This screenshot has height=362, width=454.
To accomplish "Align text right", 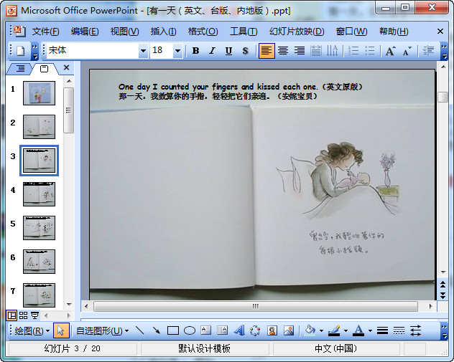I will 300,51.
